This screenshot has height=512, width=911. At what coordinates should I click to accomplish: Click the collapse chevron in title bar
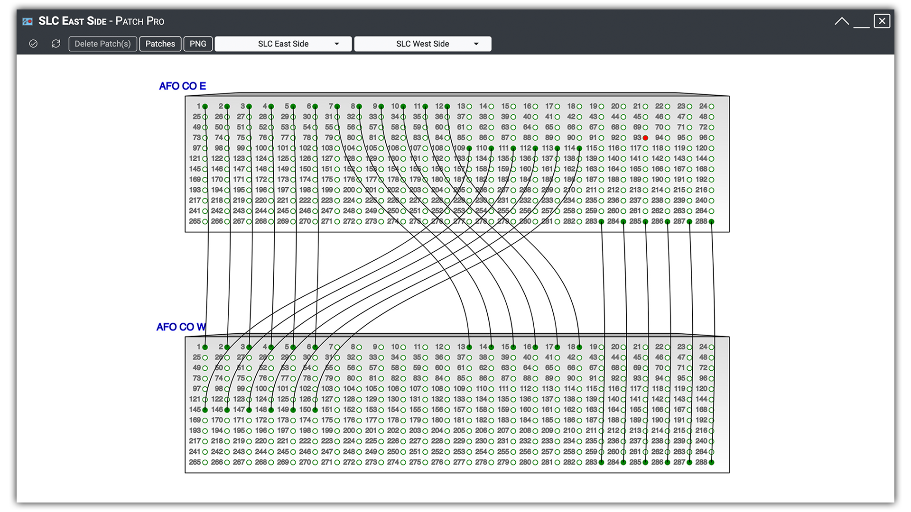842,21
